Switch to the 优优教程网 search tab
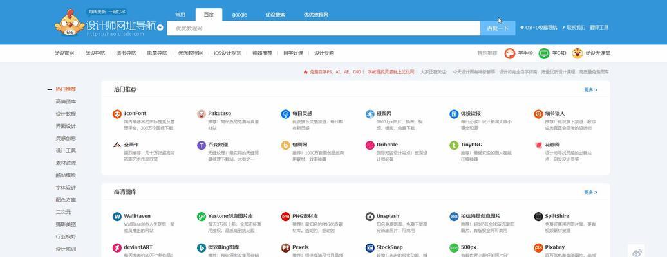The width and height of the screenshot is (667, 257). [316, 15]
